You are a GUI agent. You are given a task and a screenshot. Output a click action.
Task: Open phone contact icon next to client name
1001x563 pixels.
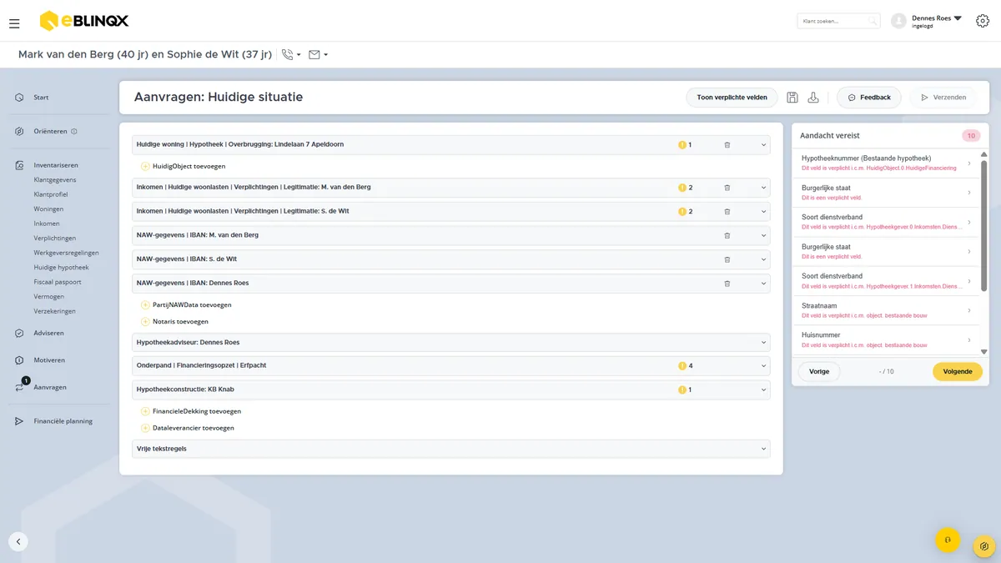pyautogui.click(x=288, y=54)
